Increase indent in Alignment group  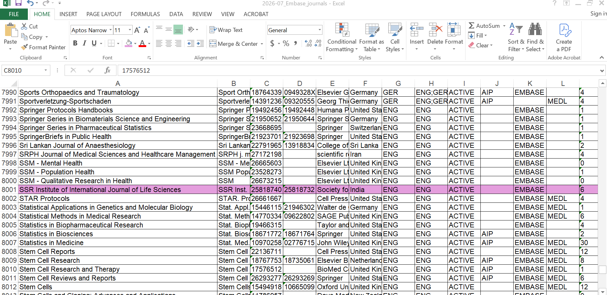click(x=200, y=44)
